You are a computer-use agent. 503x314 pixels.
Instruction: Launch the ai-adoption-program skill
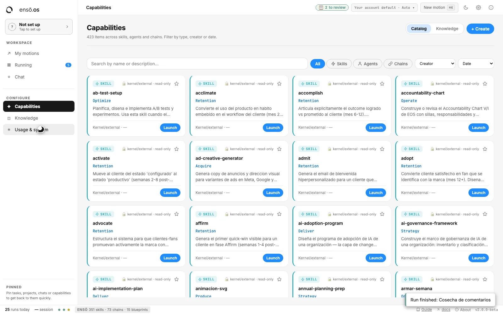pos(376,258)
